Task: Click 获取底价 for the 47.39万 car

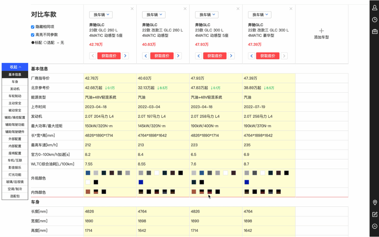Action: (268, 56)
